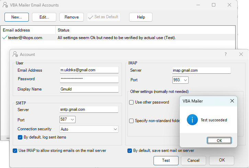Screen dimensions: 249x168
Task: Click the Email Address input field
Action: [89, 70]
